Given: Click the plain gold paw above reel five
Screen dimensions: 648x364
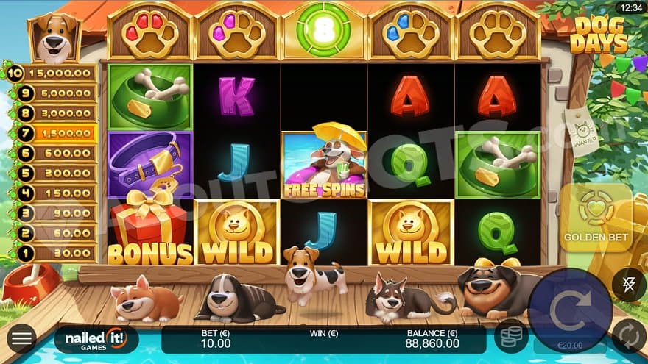Looking at the screenshot, I should tap(498, 32).
